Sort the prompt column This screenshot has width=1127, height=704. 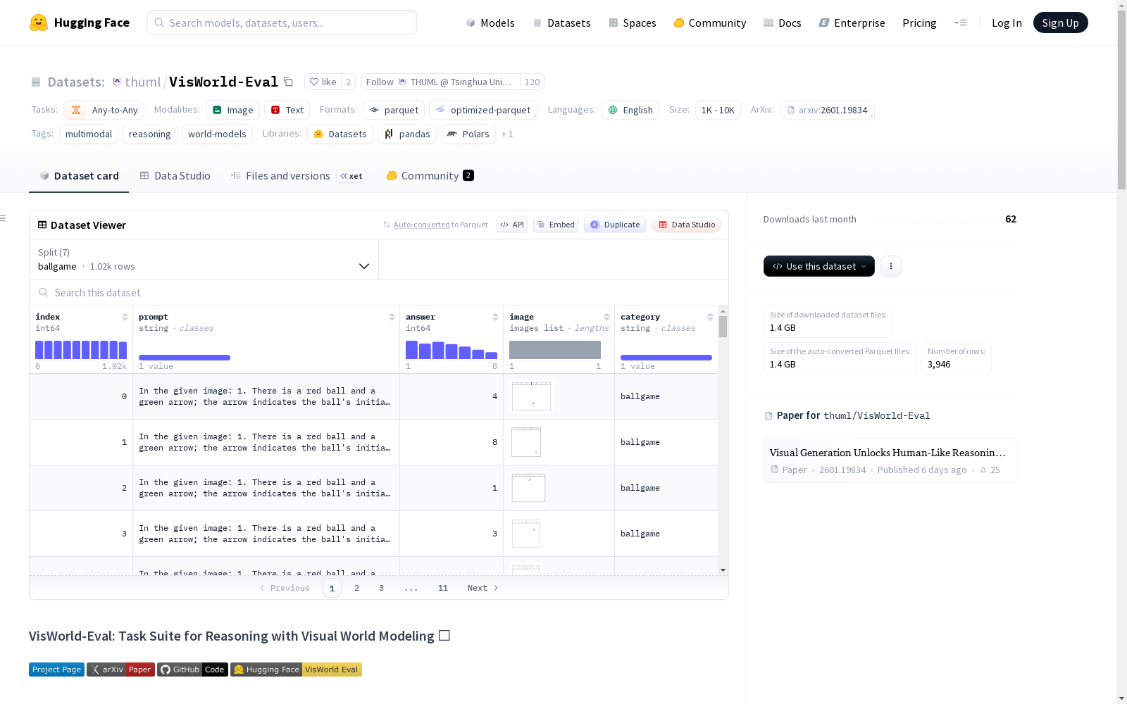point(392,317)
